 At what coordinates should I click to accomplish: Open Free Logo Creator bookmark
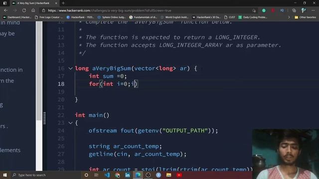pos(49,17)
